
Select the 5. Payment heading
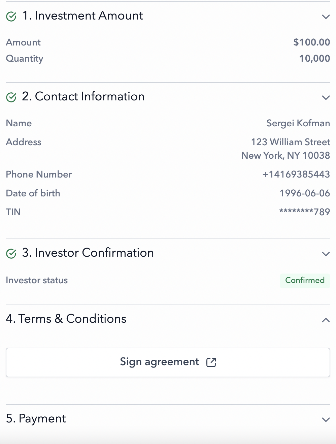click(36, 419)
